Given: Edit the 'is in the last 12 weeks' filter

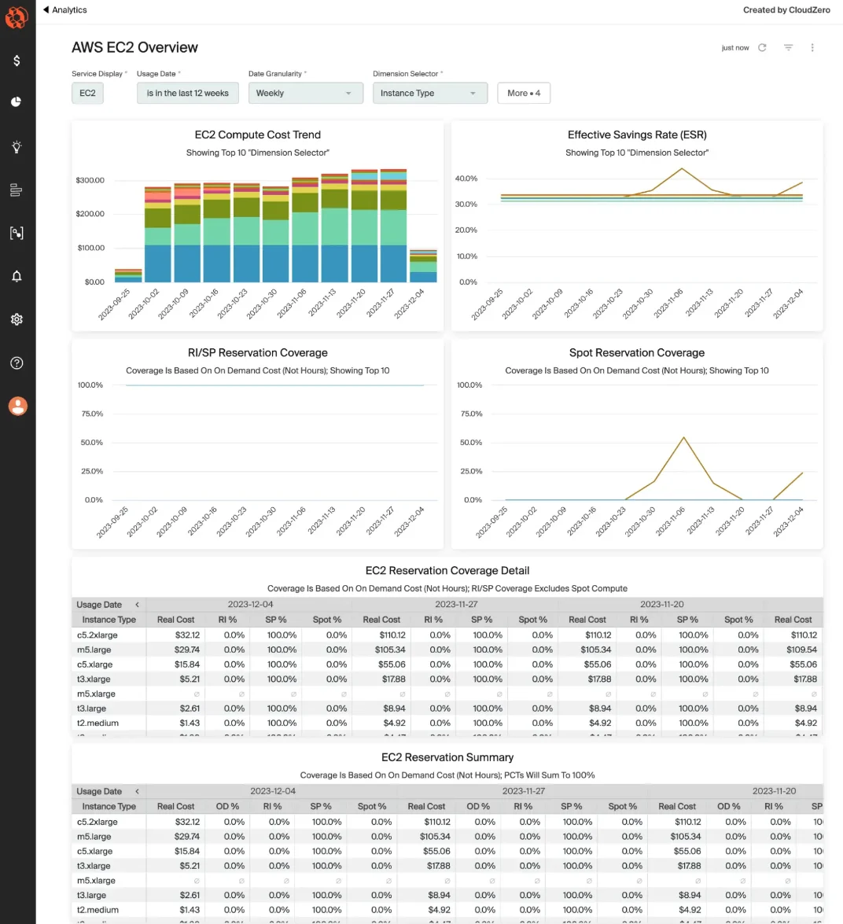Looking at the screenshot, I should [x=188, y=93].
